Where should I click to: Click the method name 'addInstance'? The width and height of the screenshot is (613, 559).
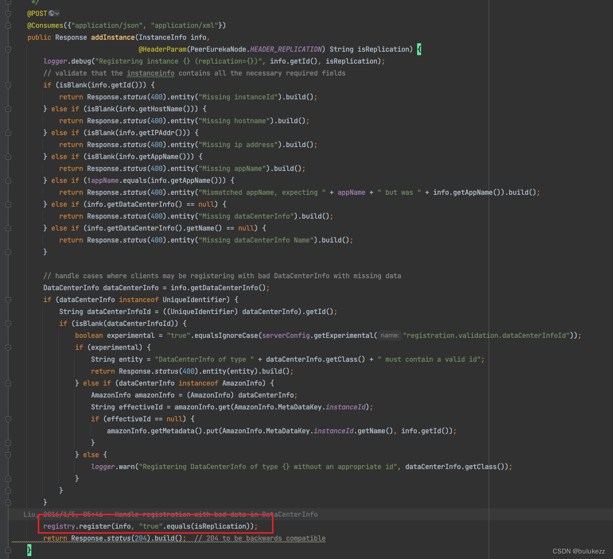pos(113,37)
